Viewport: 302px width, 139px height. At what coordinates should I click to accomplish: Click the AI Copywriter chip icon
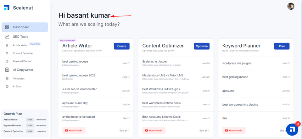(x=7, y=70)
